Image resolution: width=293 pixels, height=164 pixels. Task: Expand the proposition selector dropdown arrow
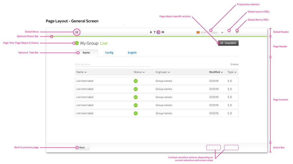click(222, 33)
